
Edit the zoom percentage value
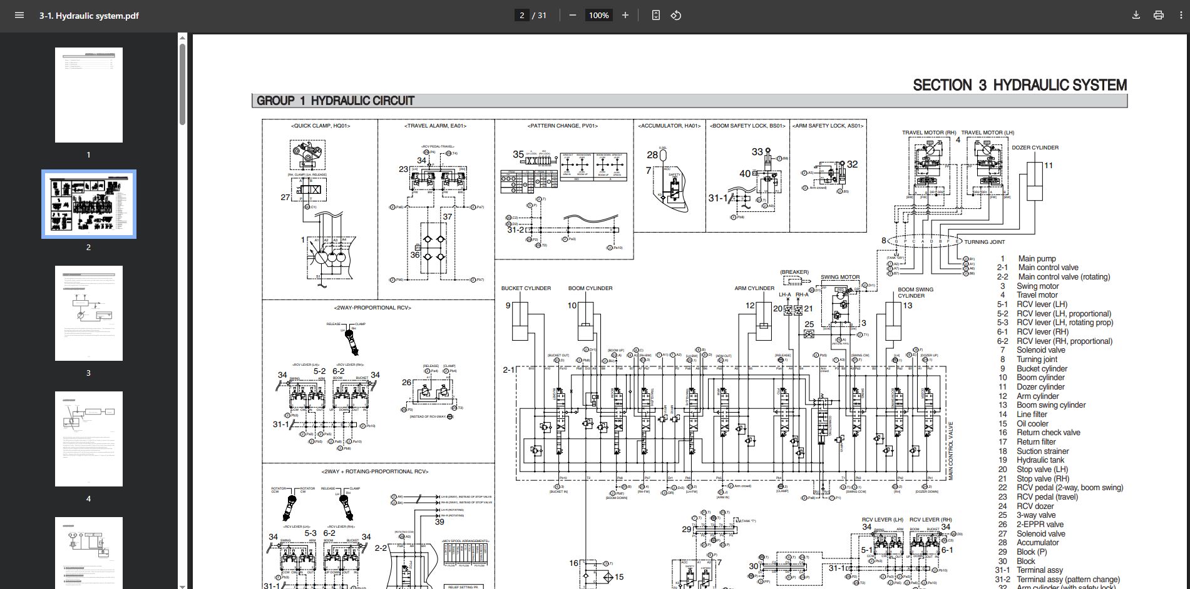[x=598, y=15]
